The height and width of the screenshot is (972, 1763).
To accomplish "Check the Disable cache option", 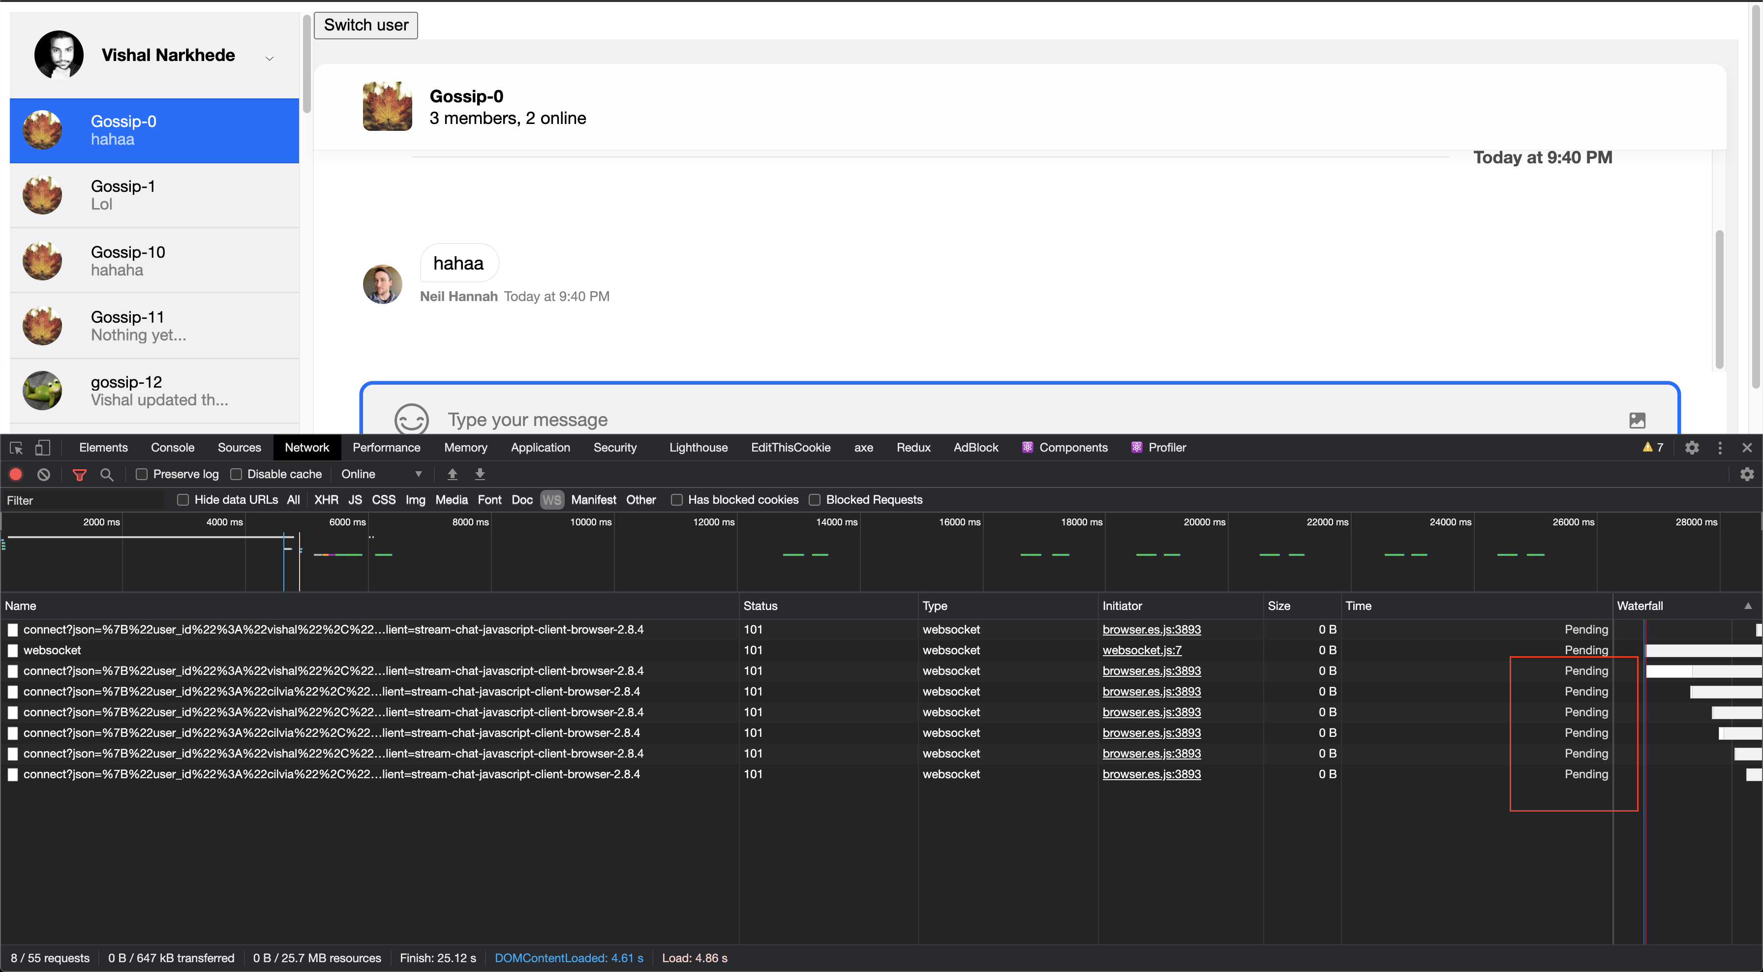I will tap(236, 474).
